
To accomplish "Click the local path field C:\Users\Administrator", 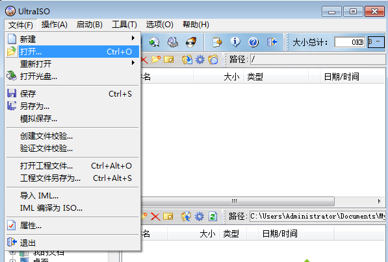I will [318, 217].
